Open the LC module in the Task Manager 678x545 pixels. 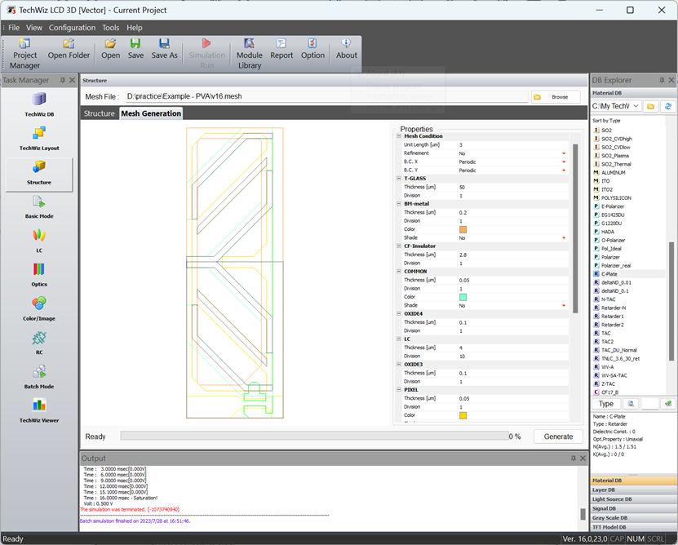(38, 240)
